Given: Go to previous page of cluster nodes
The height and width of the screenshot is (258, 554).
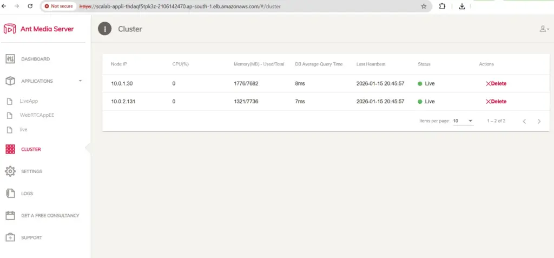Looking at the screenshot, I should [524, 121].
